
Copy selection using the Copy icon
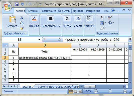pos(22,23)
